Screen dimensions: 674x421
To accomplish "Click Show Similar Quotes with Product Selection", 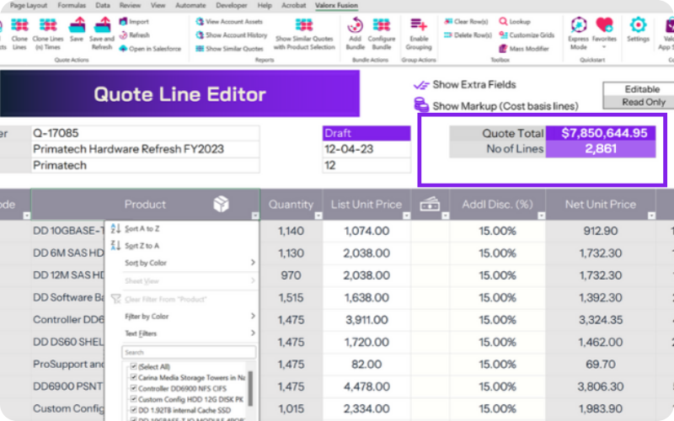I will 304,34.
